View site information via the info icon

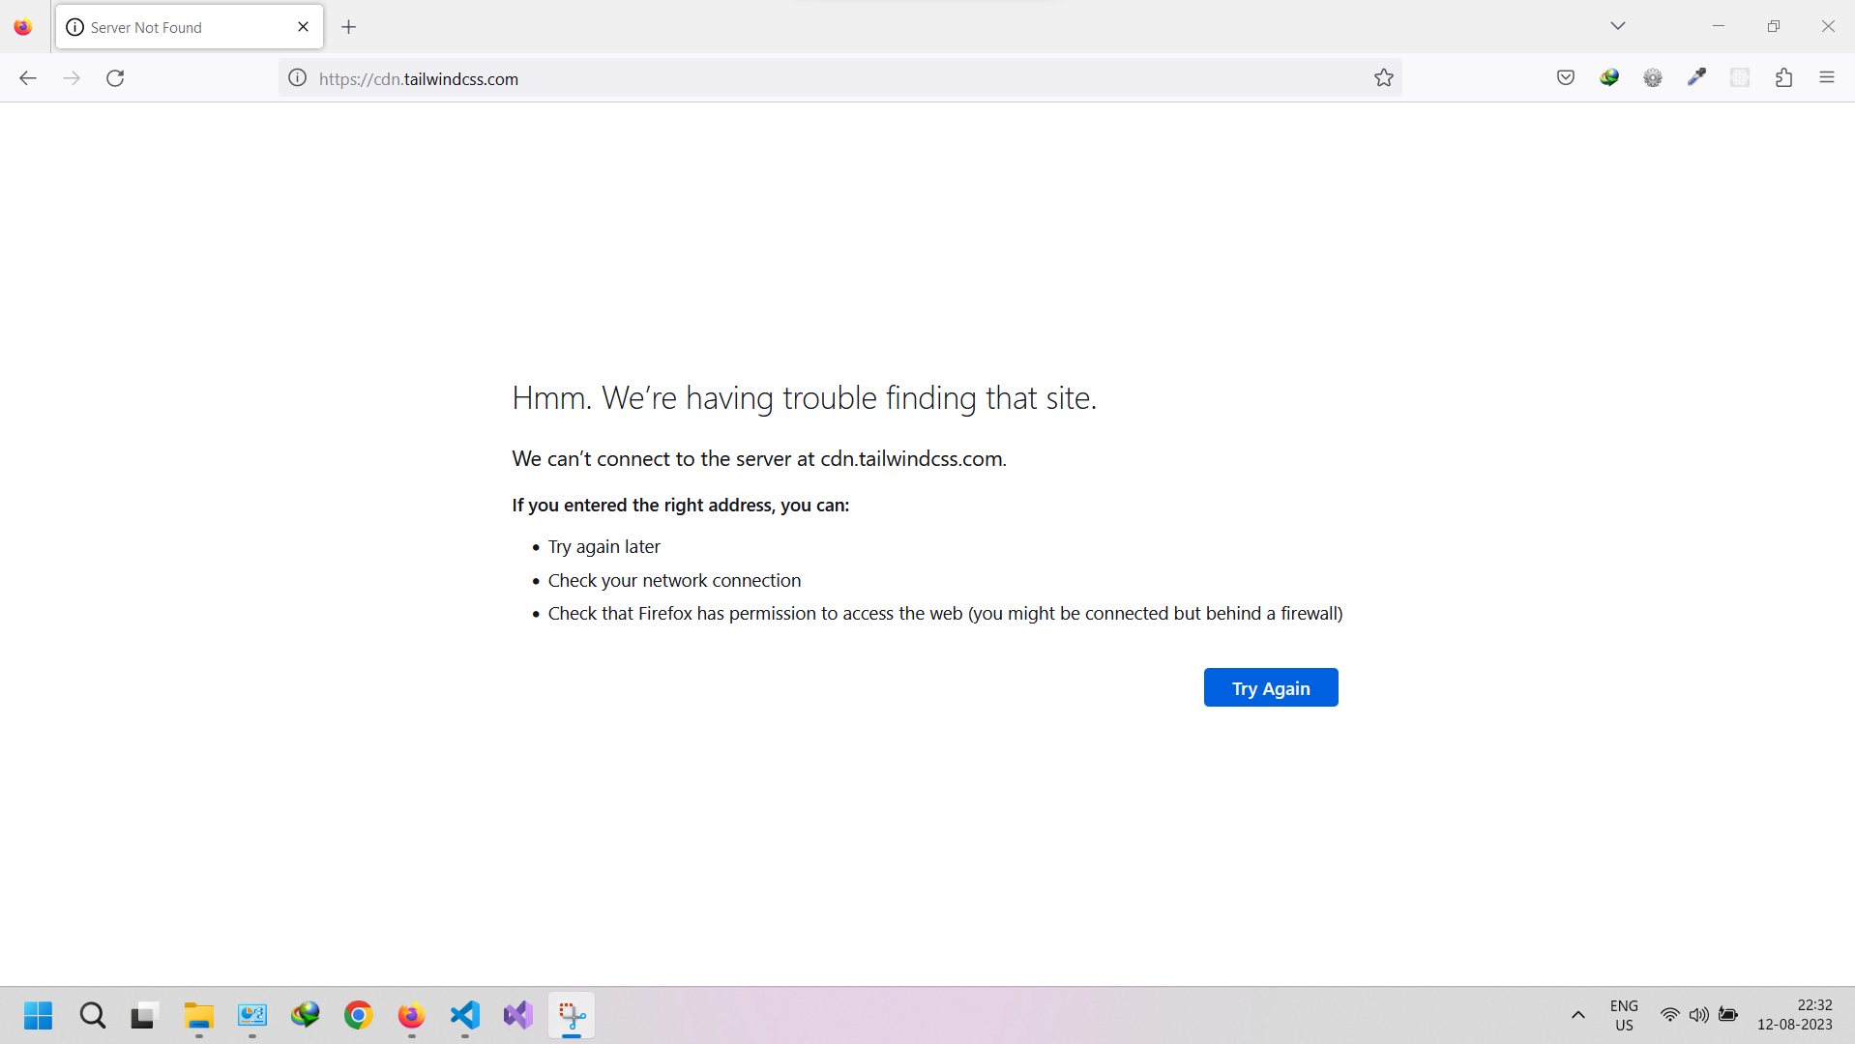[x=296, y=78]
